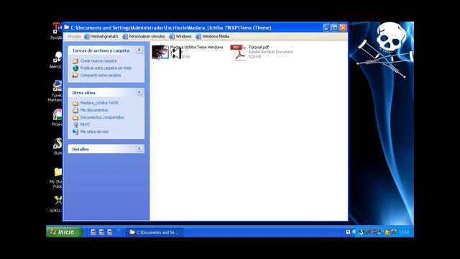
Task: Click Personalizar vínculos in links bar
Action: pos(144,37)
